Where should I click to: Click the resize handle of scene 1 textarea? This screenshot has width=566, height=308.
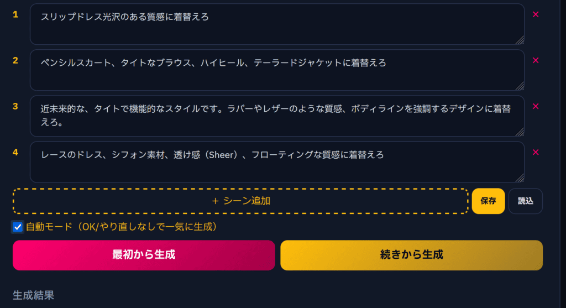tap(520, 40)
